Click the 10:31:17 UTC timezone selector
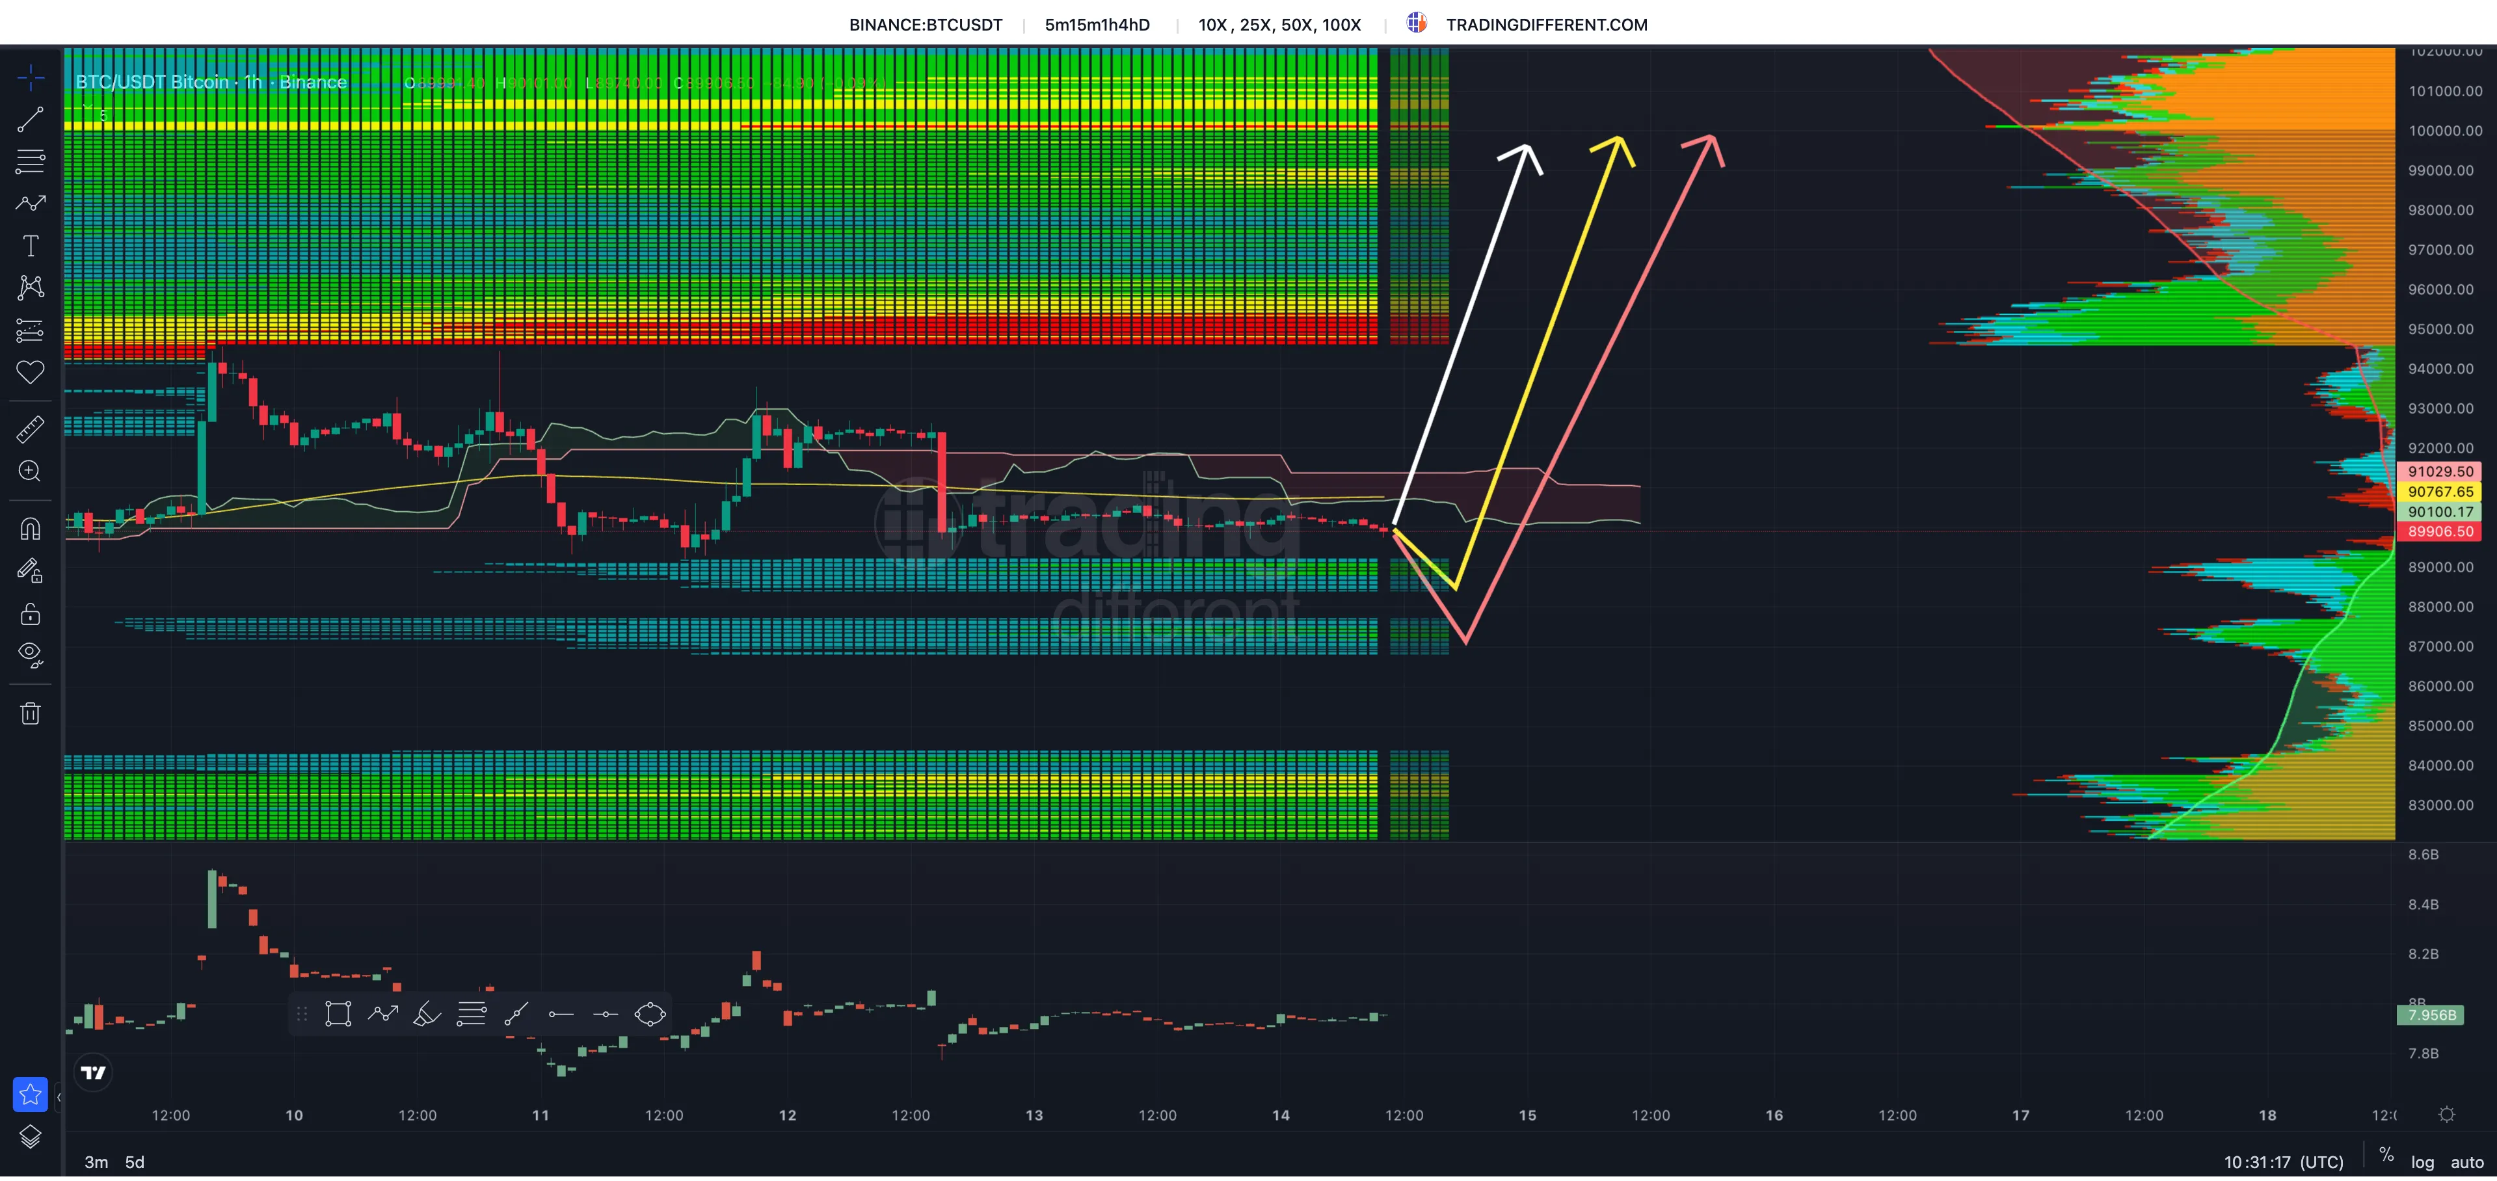The image size is (2497, 1181). click(2283, 1161)
